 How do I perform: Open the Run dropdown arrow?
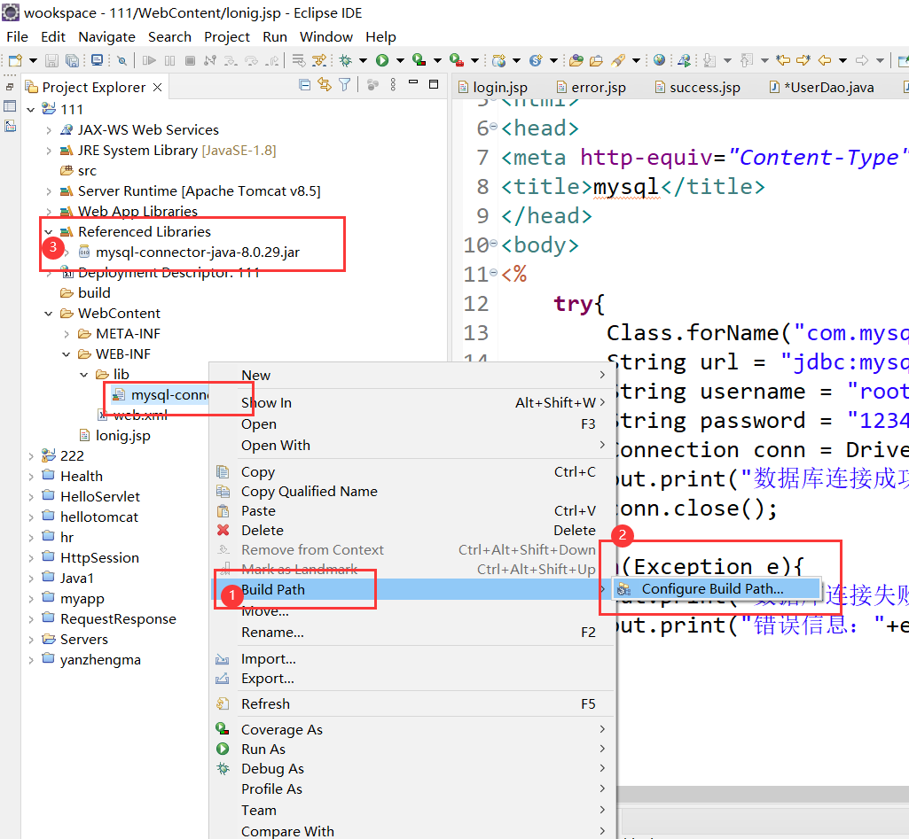[400, 60]
